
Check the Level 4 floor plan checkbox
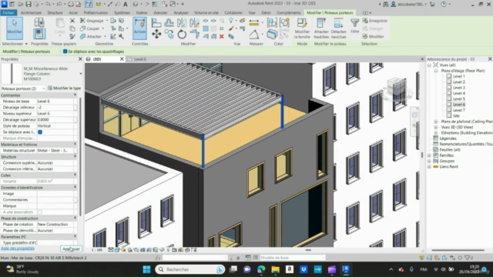449,93
